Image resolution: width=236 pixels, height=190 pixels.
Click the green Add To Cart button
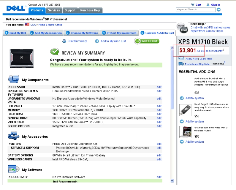[x=147, y=41]
